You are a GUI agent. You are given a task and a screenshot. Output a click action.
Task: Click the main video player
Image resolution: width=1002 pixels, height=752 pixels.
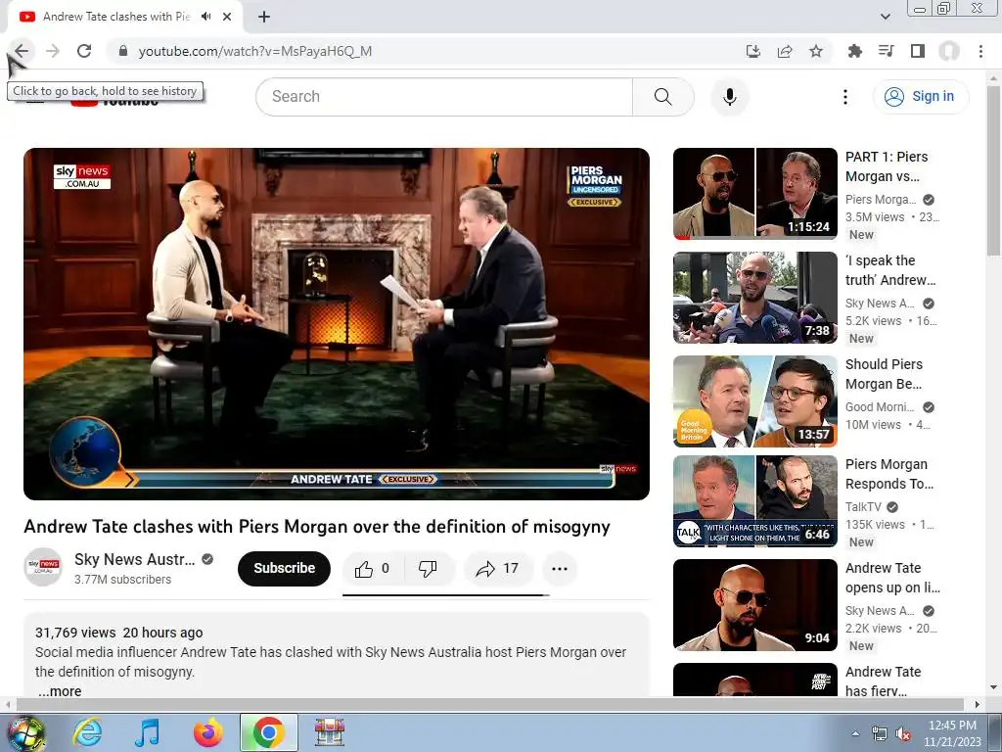point(337,323)
